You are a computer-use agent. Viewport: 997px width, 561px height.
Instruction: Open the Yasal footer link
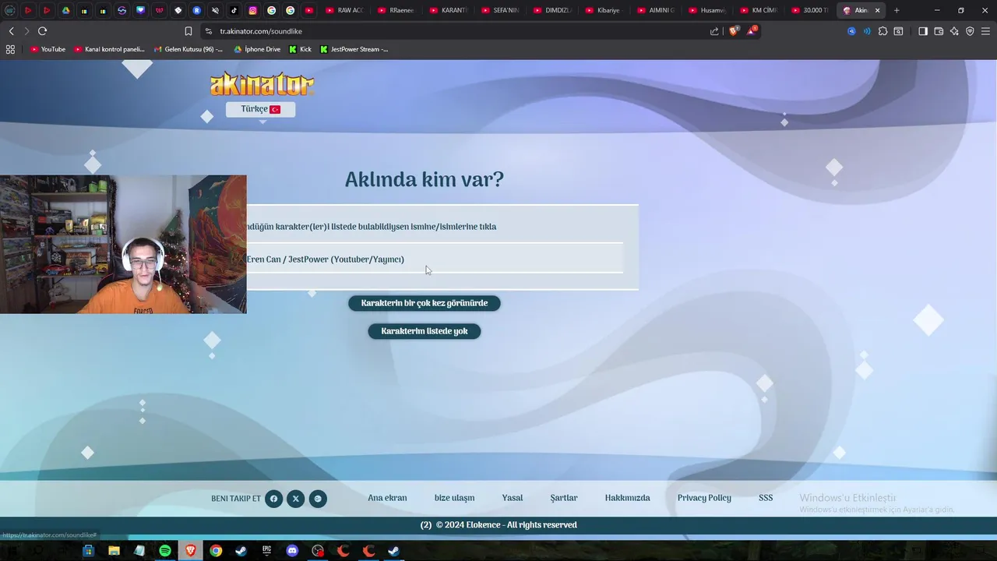point(513,498)
